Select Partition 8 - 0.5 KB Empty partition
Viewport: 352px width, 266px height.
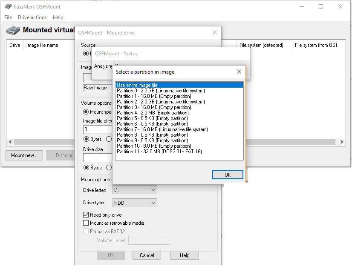(179, 135)
